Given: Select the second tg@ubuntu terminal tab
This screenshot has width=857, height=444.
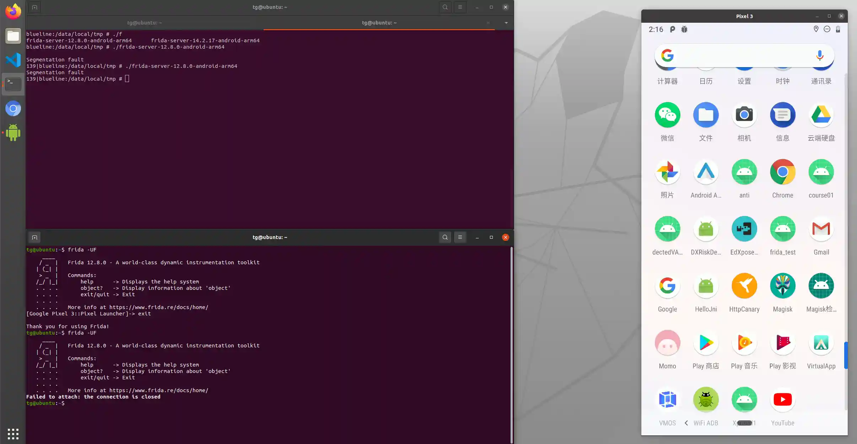Looking at the screenshot, I should pos(379,23).
